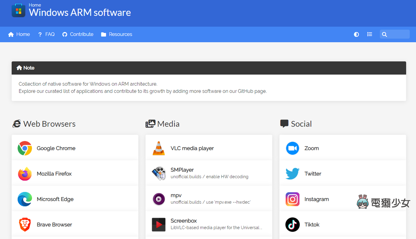The image size is (416, 239).
Task: Click the house icon beside Home
Action: tap(11, 34)
